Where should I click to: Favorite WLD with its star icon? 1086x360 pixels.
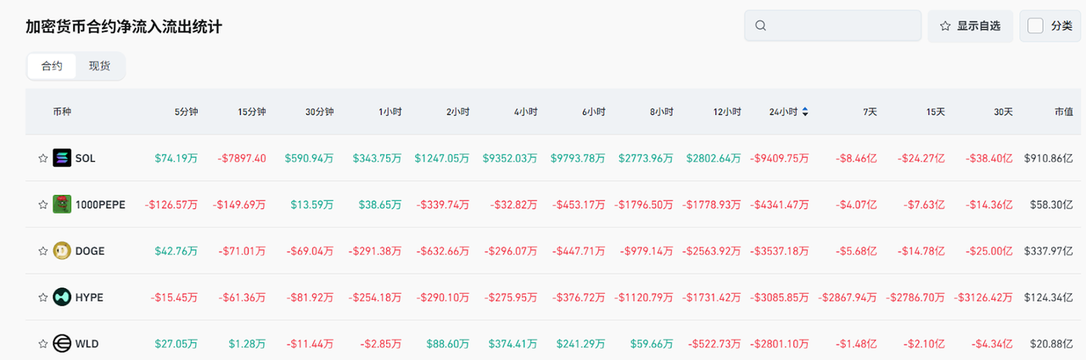pos(42,343)
